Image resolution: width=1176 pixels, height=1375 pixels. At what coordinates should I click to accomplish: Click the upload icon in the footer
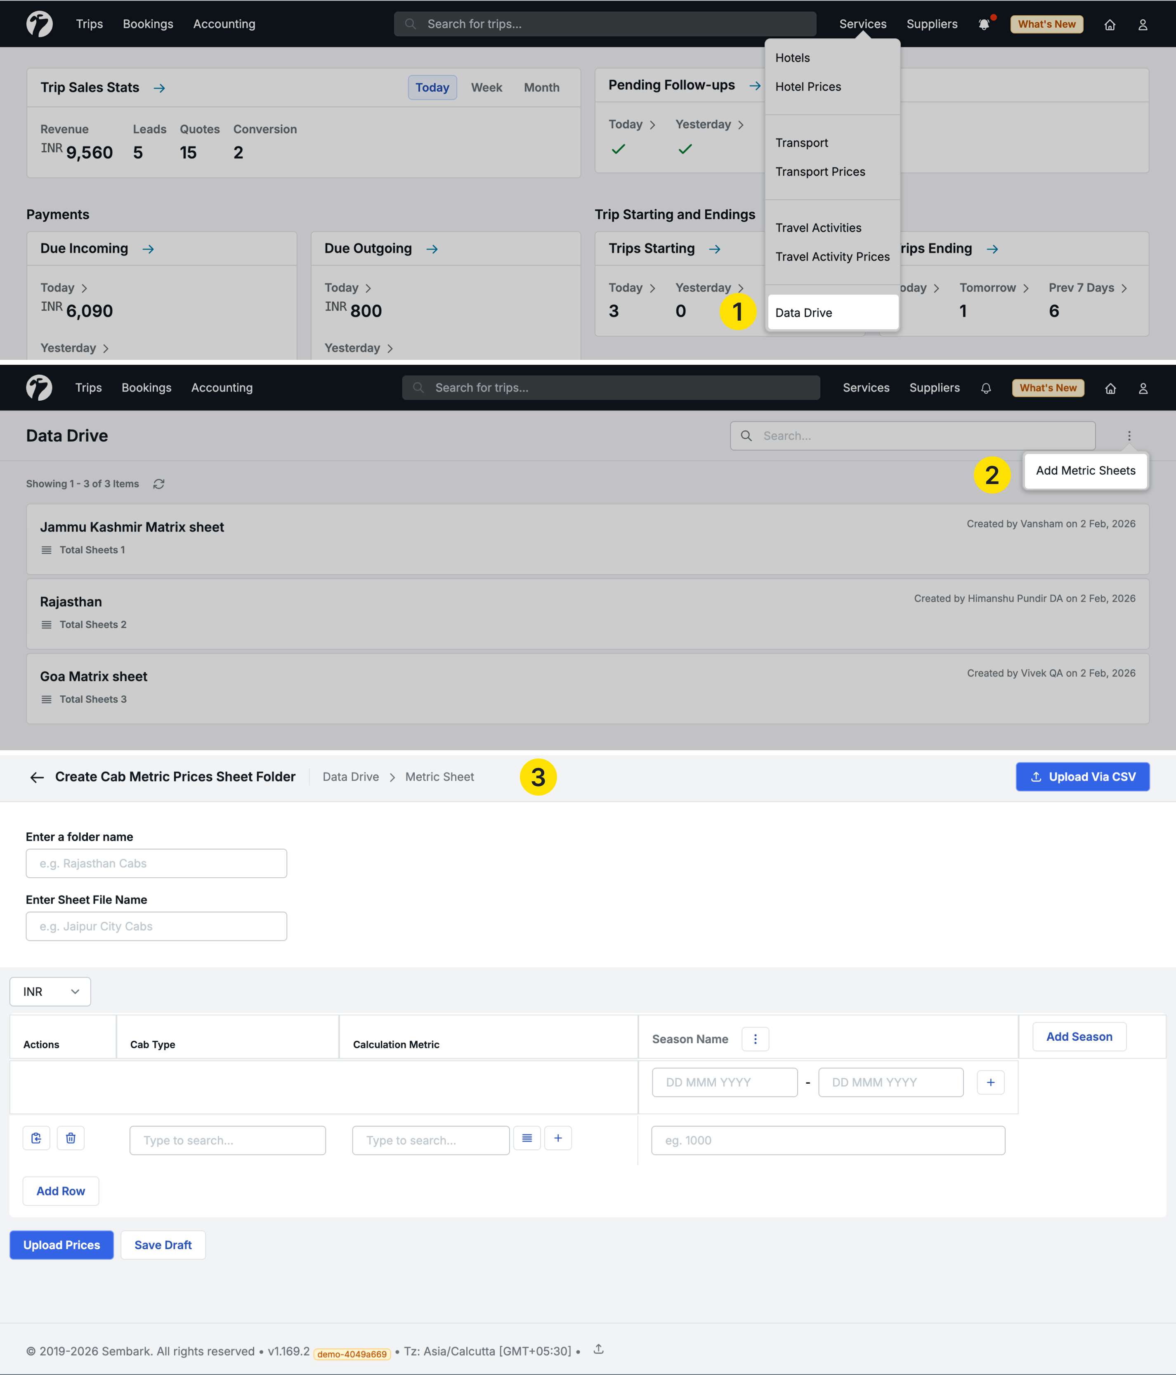click(599, 1349)
